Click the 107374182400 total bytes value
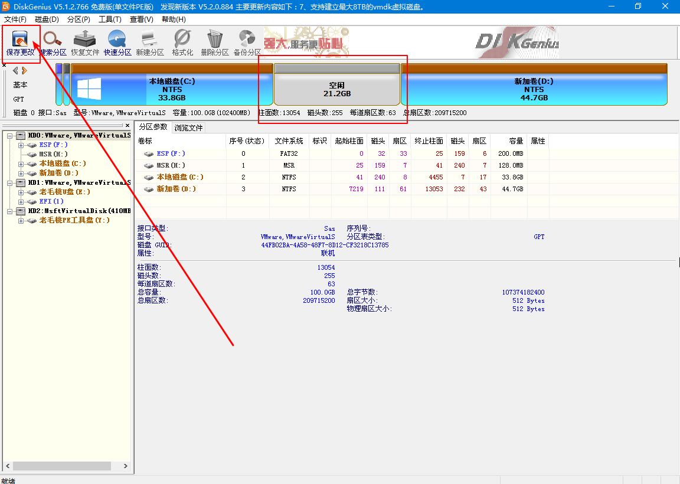 pyautogui.click(x=523, y=292)
